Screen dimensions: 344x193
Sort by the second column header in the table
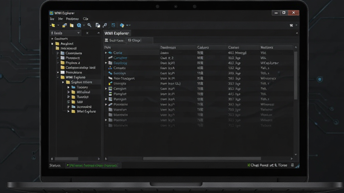(177, 47)
